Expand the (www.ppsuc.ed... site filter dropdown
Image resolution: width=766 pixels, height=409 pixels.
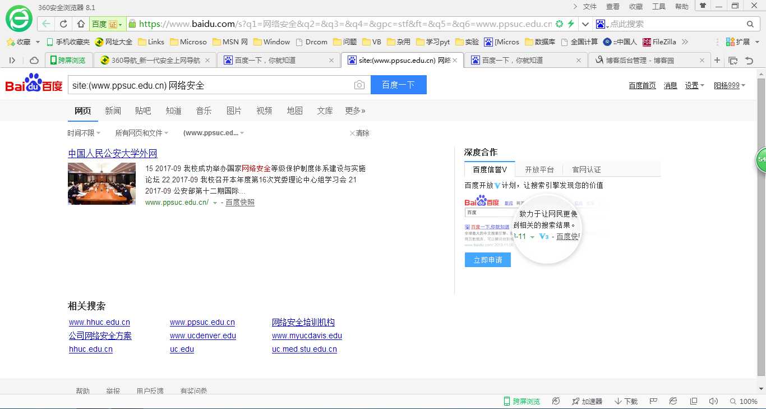click(x=214, y=133)
